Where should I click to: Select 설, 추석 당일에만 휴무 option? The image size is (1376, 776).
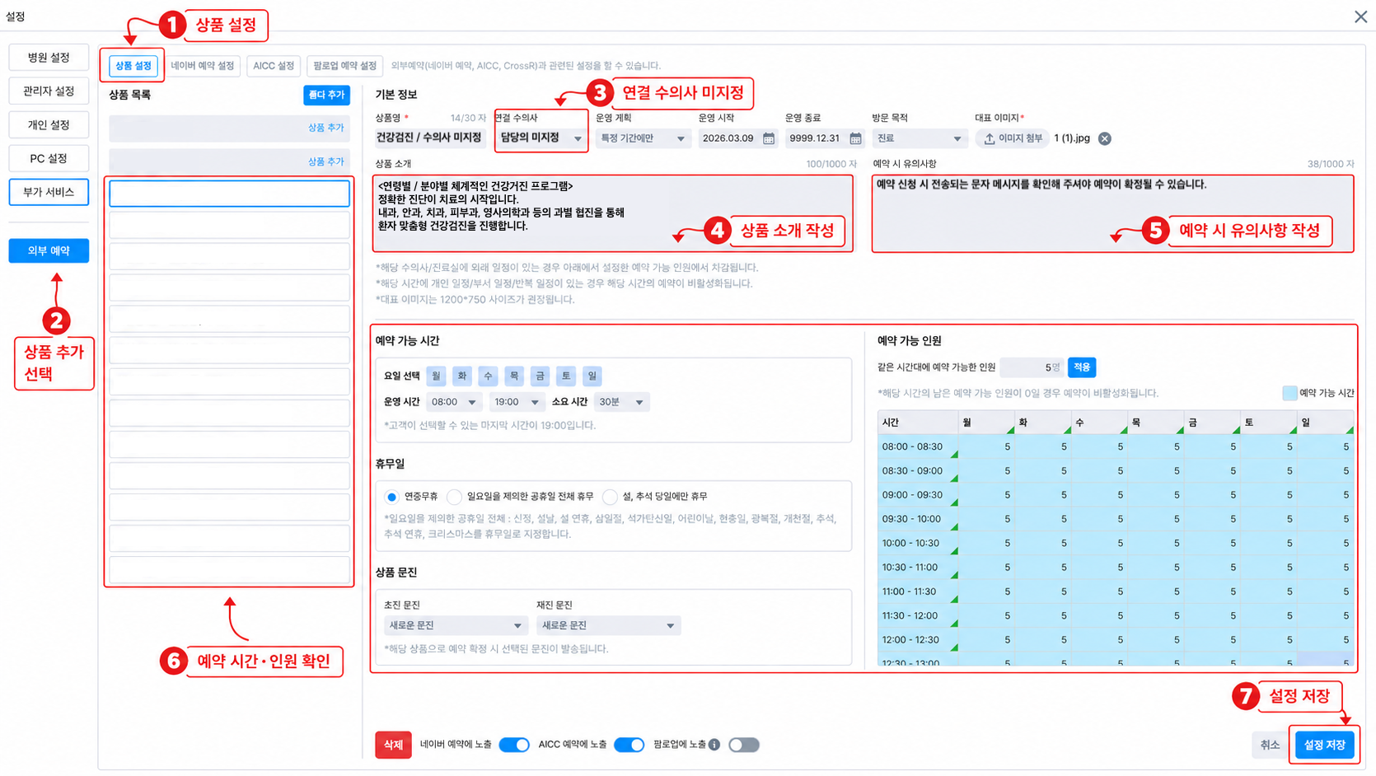610,497
